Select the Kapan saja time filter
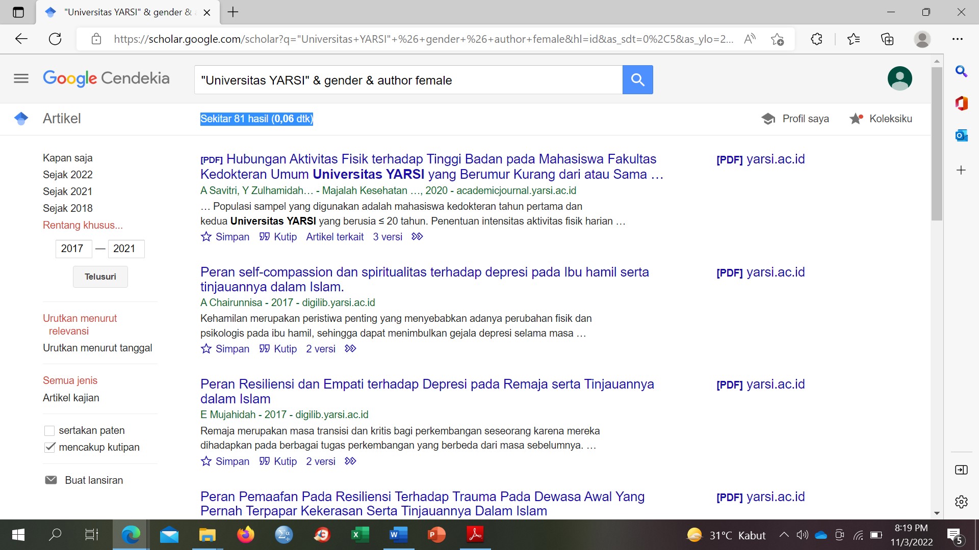The image size is (979, 550). (x=68, y=158)
